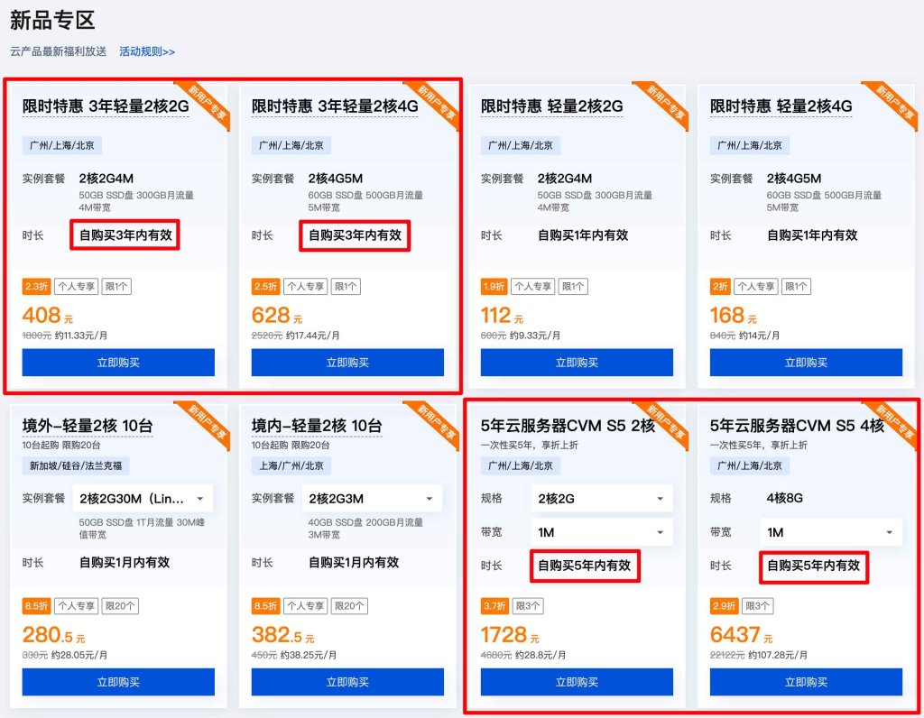The image size is (924, 718).
Task: Click the 限20个 tag on 382.5元 card
Action: click(x=347, y=606)
